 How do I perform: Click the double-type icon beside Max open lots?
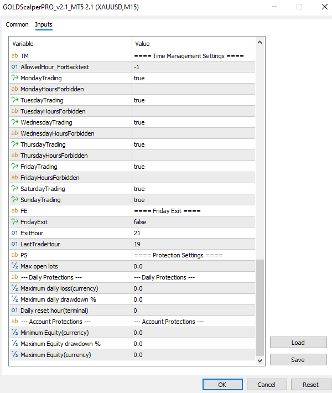point(14,266)
